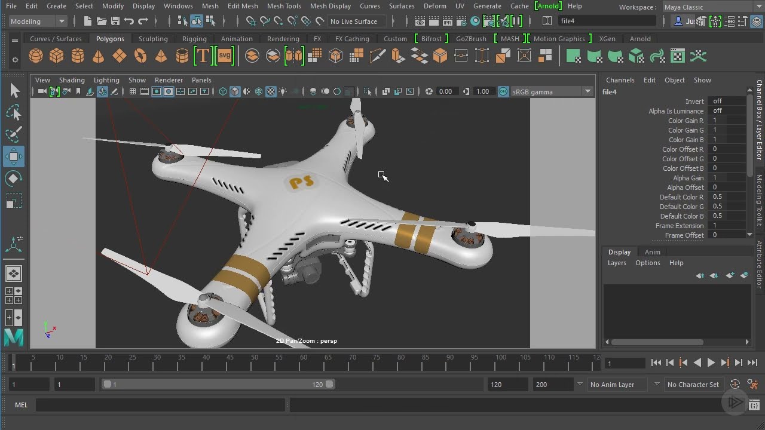Open the Workspace Maya Classic dropdown
The width and height of the screenshot is (765, 430).
(x=713, y=7)
